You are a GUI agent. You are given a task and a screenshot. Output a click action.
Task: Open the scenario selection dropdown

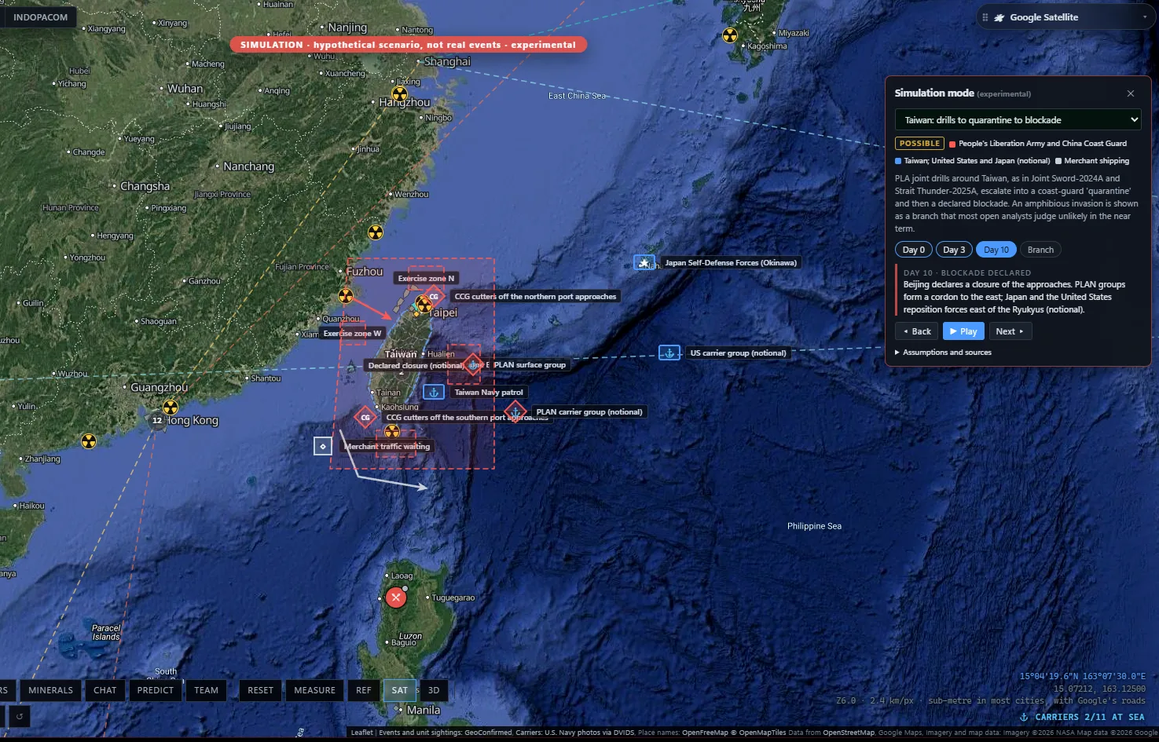[1018, 120]
